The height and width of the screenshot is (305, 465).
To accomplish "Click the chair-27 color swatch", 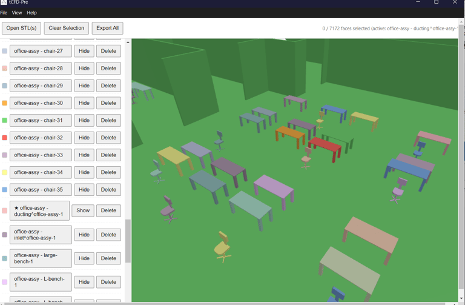I will click(4, 51).
